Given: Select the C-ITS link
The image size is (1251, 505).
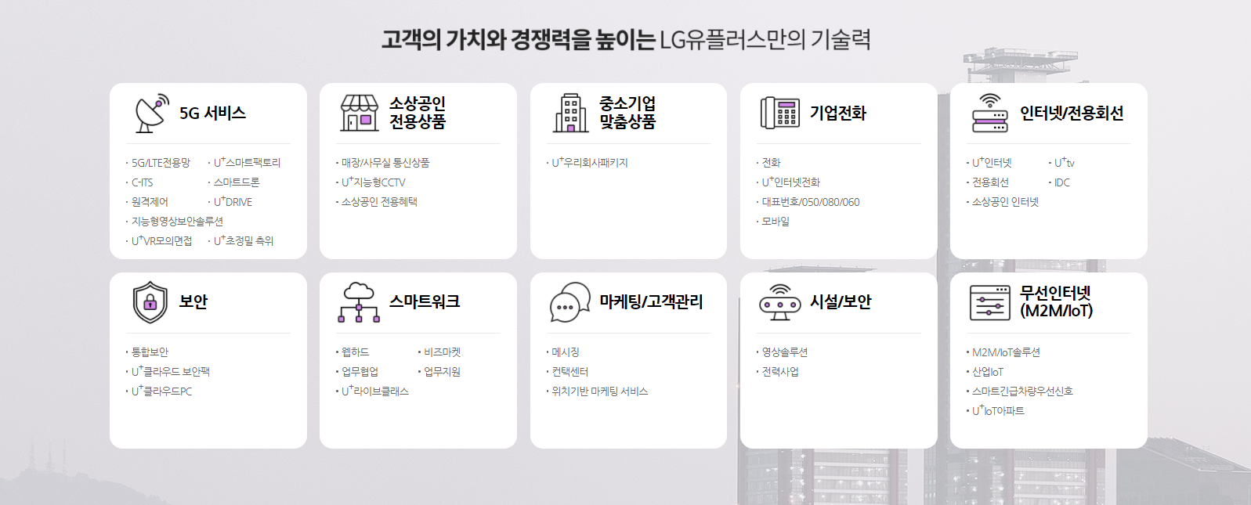Looking at the screenshot, I should (x=142, y=182).
